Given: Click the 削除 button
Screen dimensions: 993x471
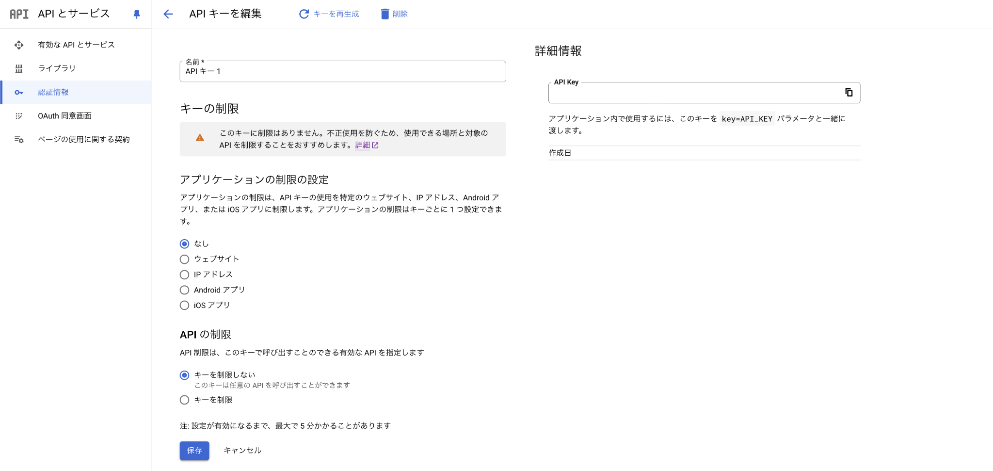Looking at the screenshot, I should pos(394,14).
